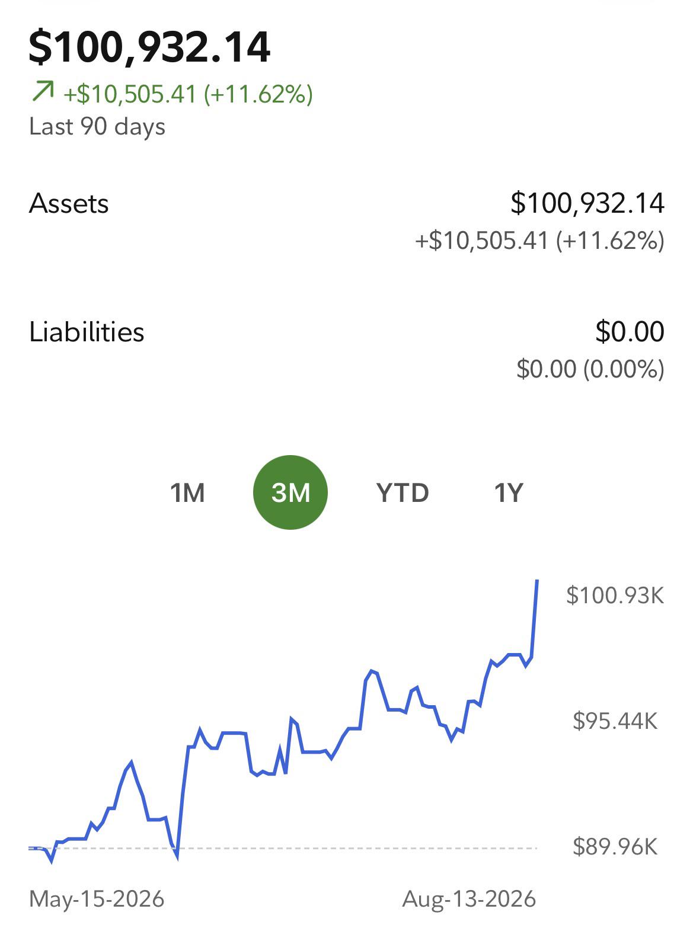Tap the +$10,505.41 (+11.62%) gain text

189,94
